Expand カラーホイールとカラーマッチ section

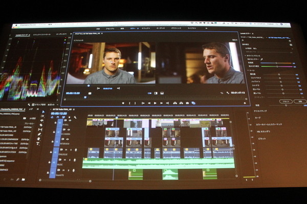click(x=269, y=124)
